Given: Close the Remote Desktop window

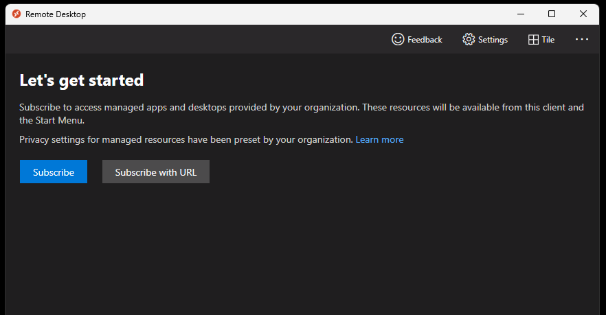Looking at the screenshot, I should pos(583,14).
